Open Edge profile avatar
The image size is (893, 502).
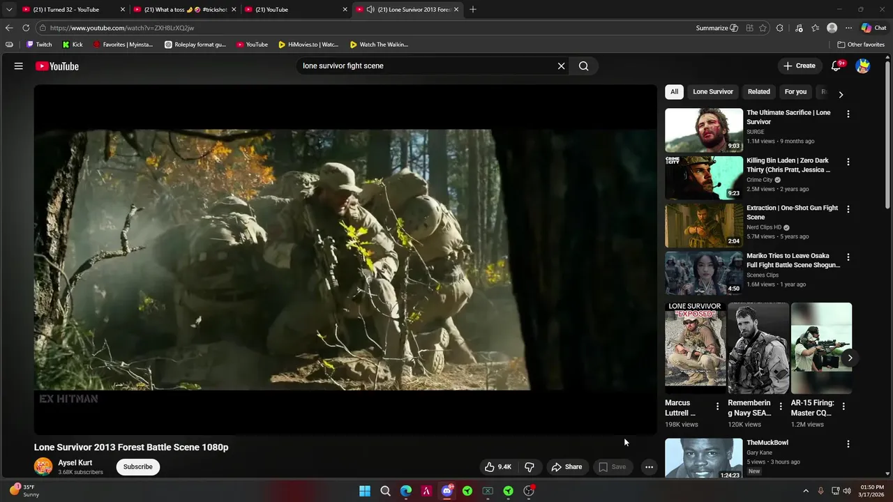[832, 28]
